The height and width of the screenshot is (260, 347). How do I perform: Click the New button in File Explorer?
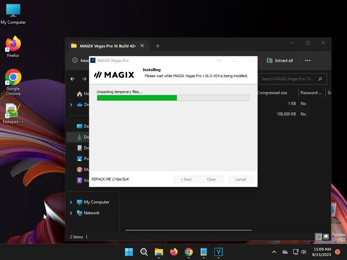coord(81,60)
